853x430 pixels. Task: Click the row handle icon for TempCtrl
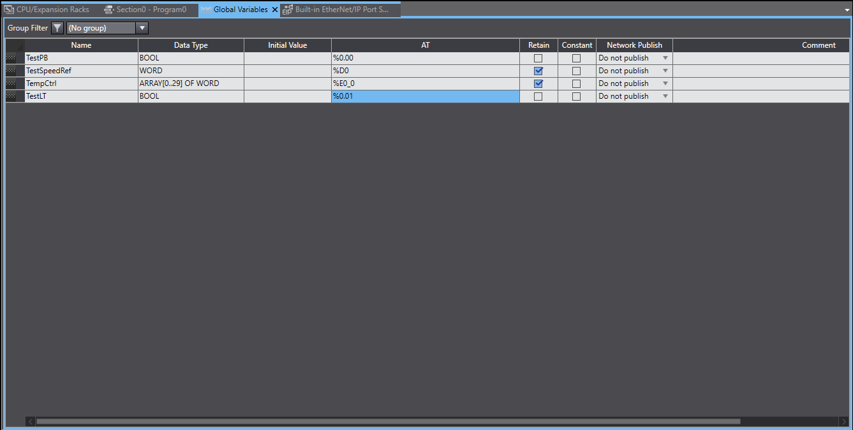point(11,83)
